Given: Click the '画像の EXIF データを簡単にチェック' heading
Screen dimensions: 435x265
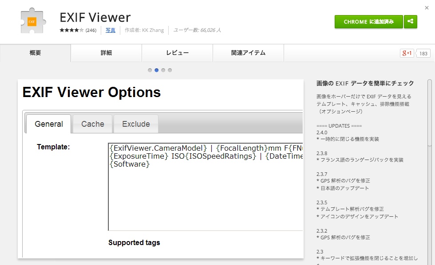Looking at the screenshot, I should (x=365, y=83).
